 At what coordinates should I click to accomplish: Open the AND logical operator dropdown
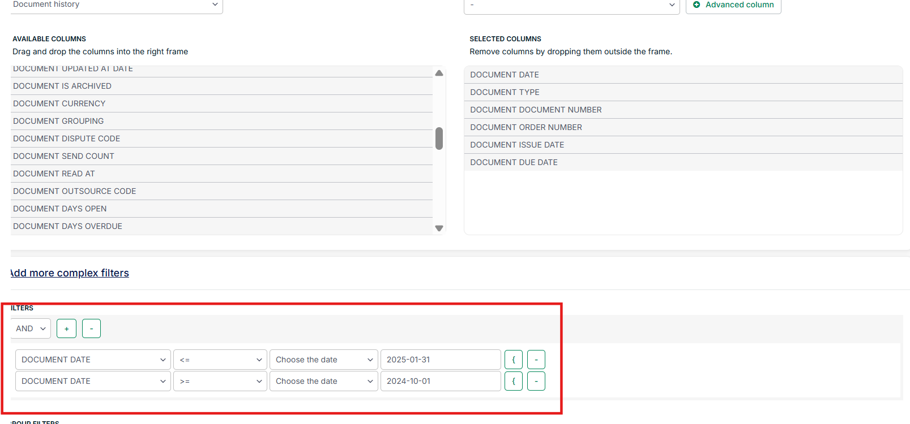click(31, 328)
